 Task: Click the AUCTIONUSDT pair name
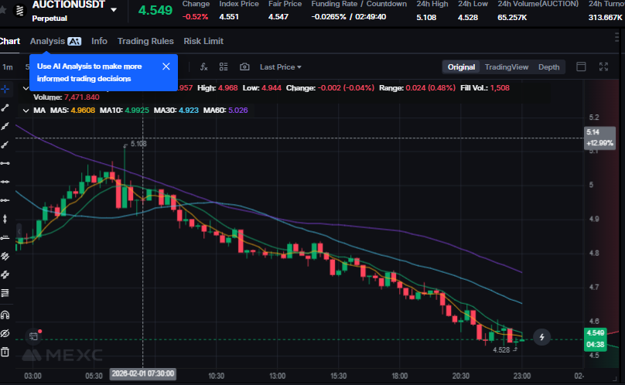[69, 5]
